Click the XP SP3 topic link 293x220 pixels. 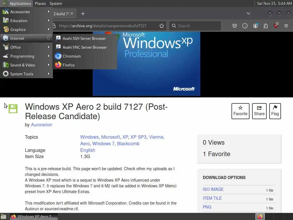[138, 137]
